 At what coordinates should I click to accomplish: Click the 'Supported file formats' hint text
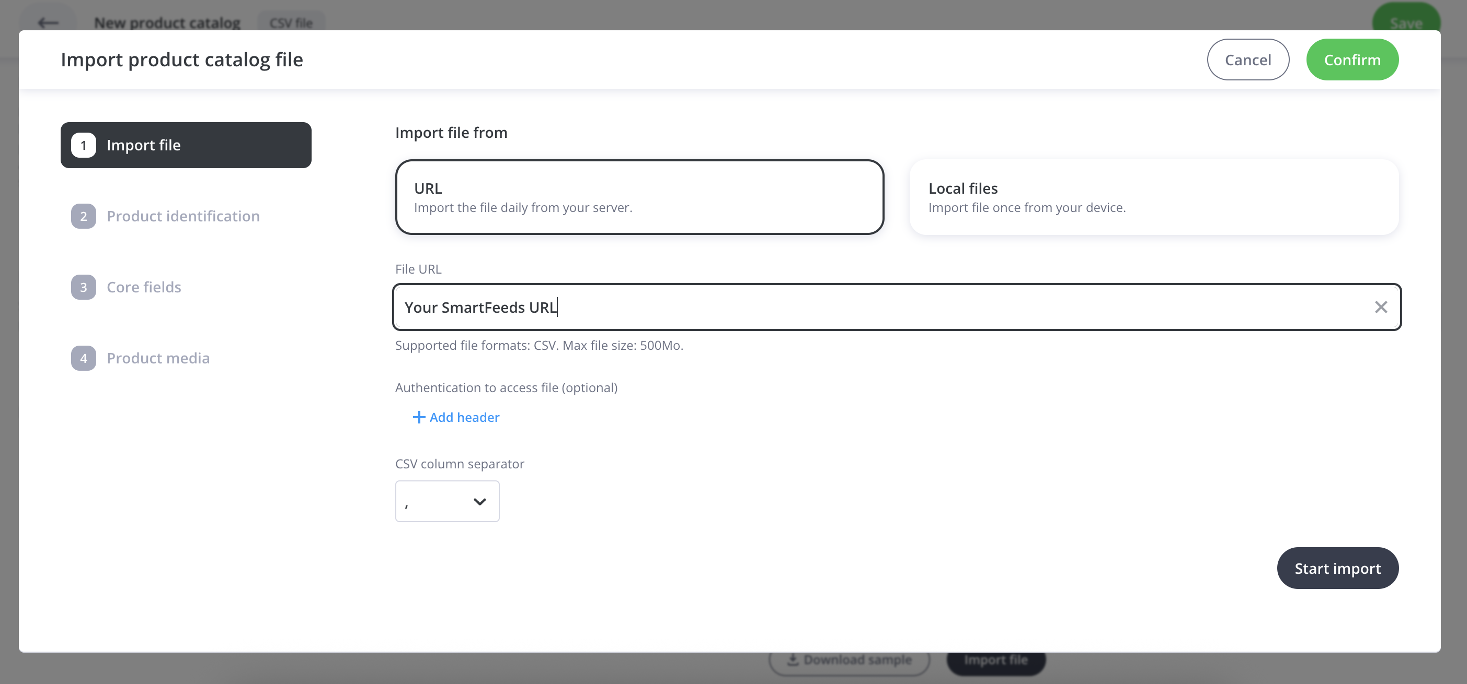(x=538, y=345)
